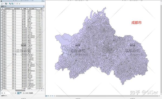Click the VILLAGE column header
The height and width of the screenshot is (99, 162).
coord(32,9)
